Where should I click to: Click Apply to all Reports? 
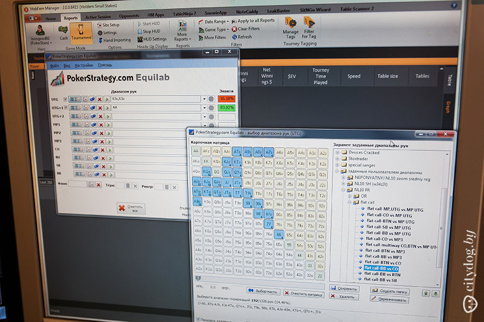(253, 20)
